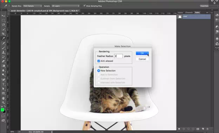Image resolution: width=219 pixels, height=133 pixels.
Task: Select the Lasso tool
Action: pyautogui.click(x=3, y=25)
